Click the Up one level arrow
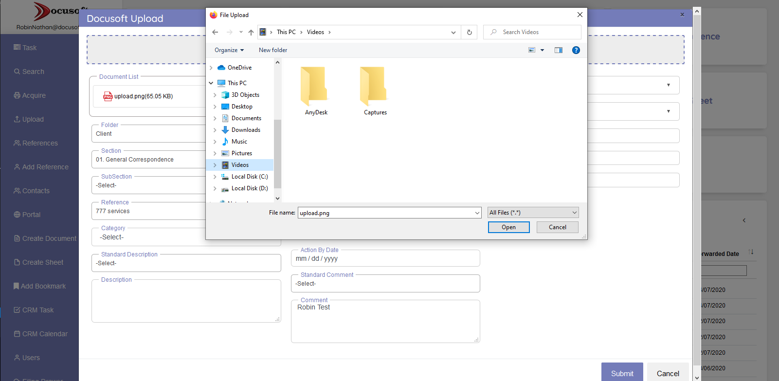779x381 pixels. point(251,32)
